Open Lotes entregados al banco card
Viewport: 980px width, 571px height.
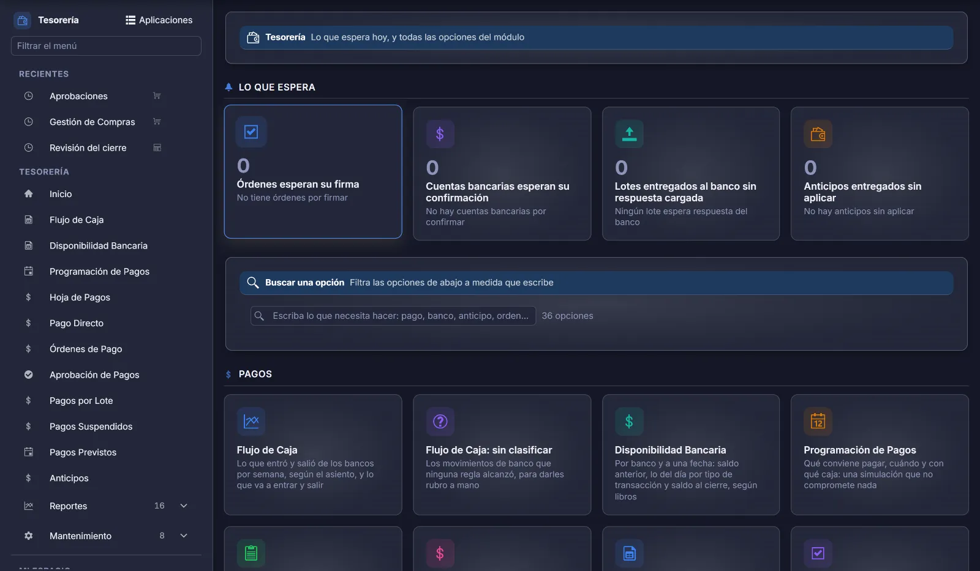tap(691, 174)
